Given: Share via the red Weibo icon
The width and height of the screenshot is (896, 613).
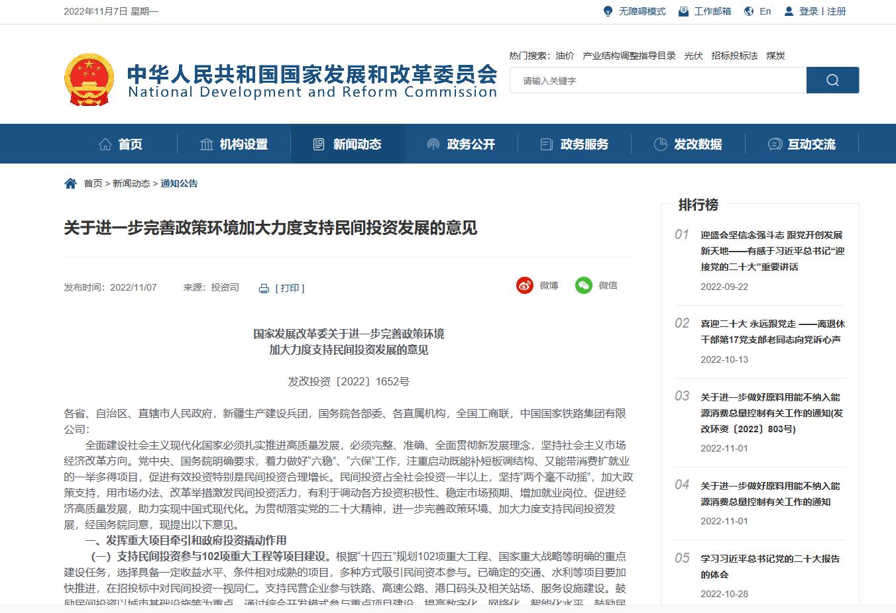Looking at the screenshot, I should [525, 285].
